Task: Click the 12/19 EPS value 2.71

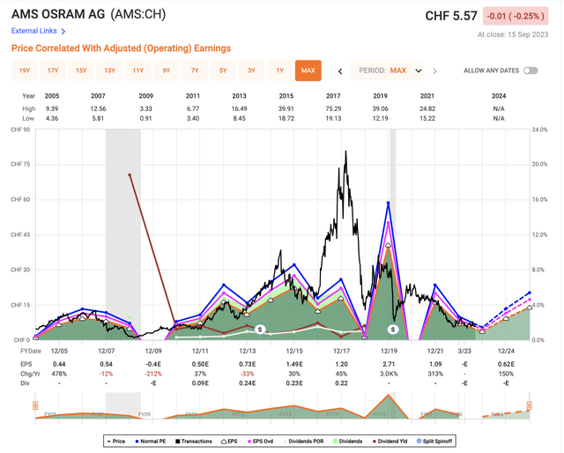Action: coord(389,364)
